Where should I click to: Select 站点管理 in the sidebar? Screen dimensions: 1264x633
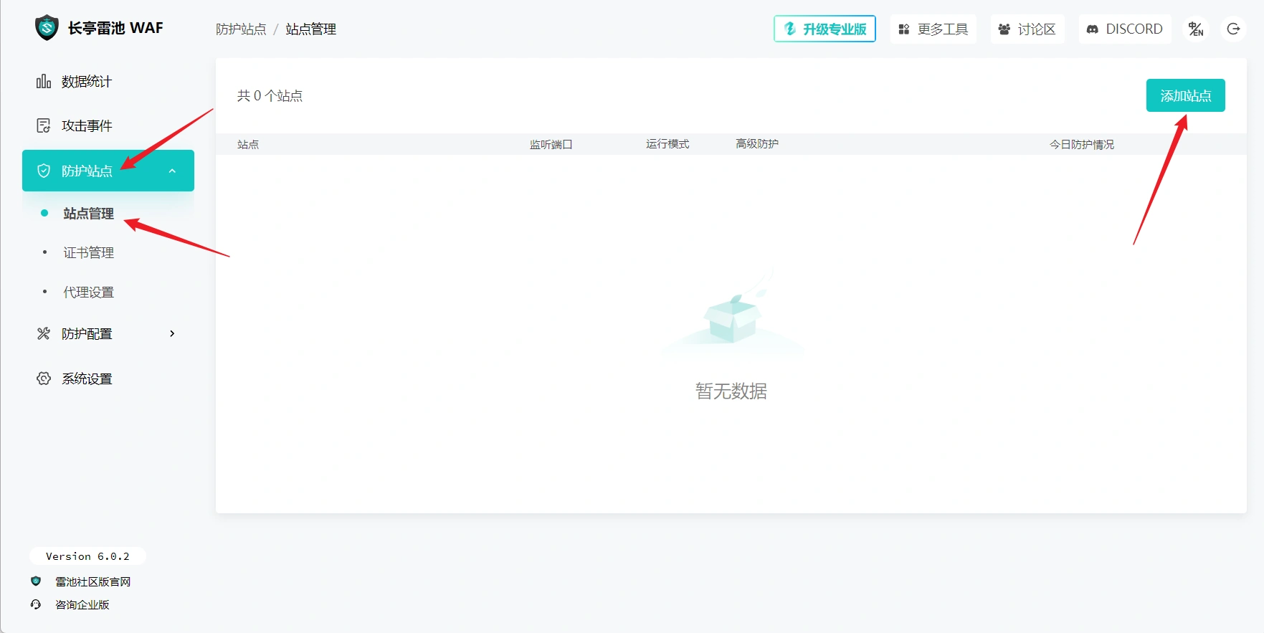click(88, 214)
